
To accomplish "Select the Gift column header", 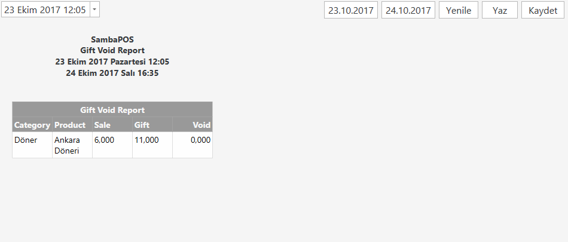I will pyautogui.click(x=152, y=125).
